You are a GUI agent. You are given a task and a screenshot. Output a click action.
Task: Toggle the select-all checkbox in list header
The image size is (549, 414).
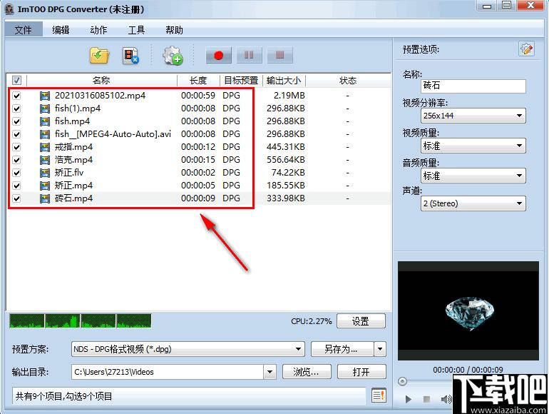[16, 80]
